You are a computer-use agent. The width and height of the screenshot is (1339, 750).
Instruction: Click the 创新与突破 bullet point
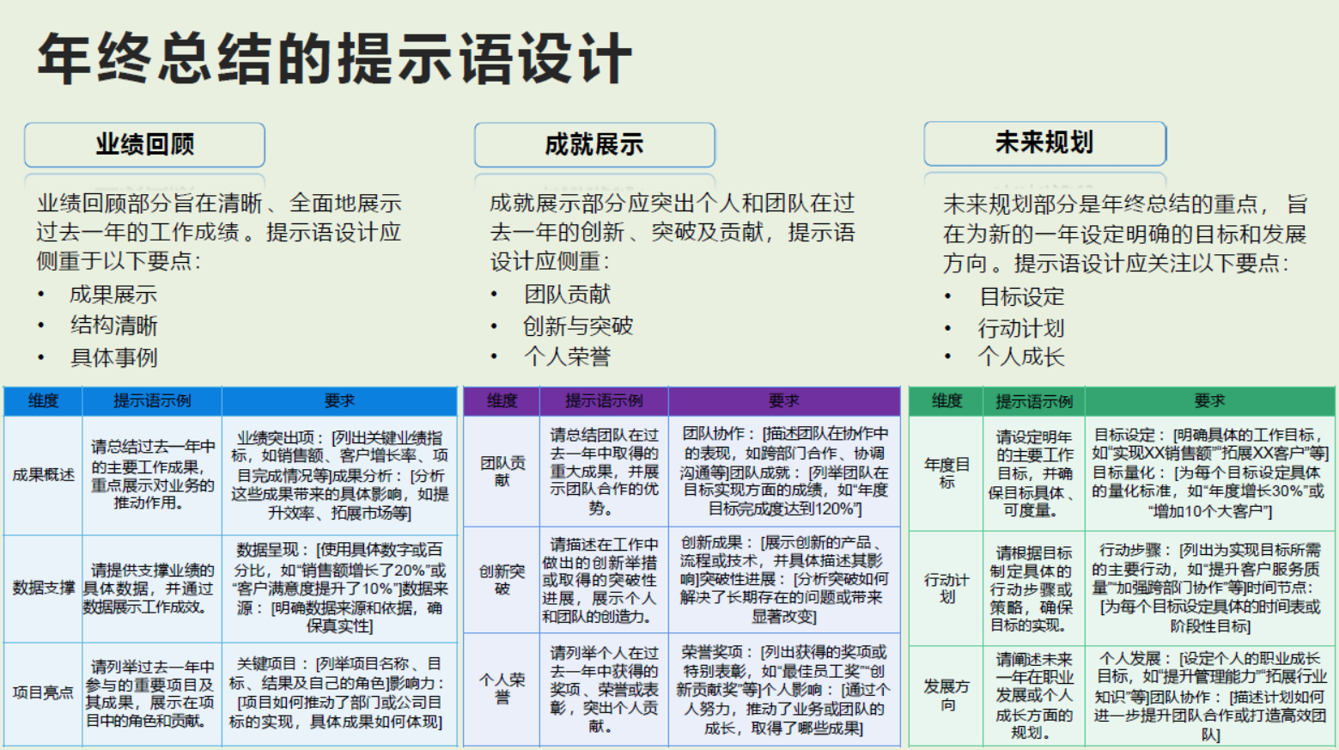click(578, 326)
